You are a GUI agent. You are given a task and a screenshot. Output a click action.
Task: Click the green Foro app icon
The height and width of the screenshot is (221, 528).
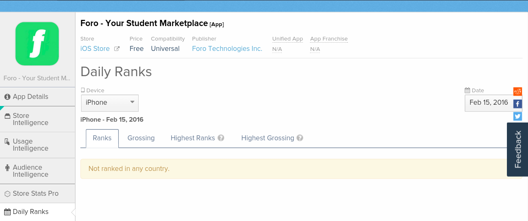point(37,44)
